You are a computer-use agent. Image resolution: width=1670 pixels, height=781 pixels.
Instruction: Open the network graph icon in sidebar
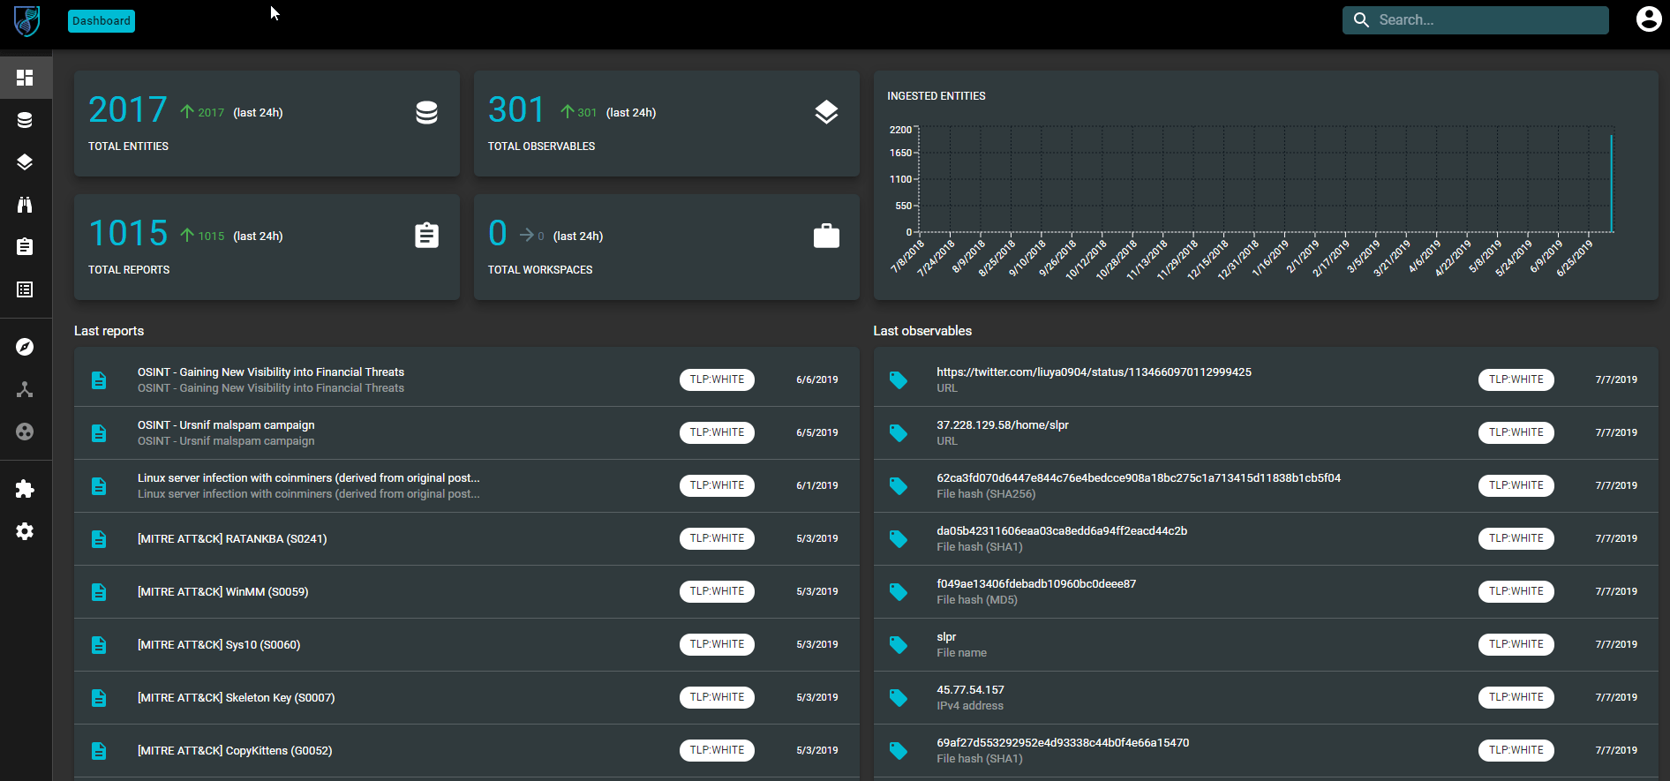click(x=25, y=389)
